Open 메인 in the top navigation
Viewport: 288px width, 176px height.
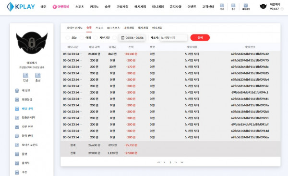click(x=44, y=7)
